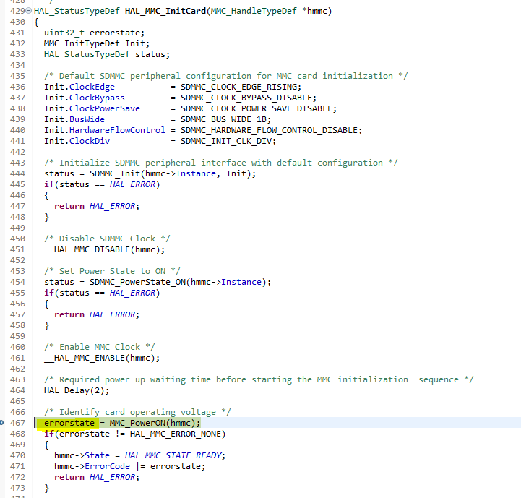Click line number 444 in the gutter

click(x=17, y=173)
